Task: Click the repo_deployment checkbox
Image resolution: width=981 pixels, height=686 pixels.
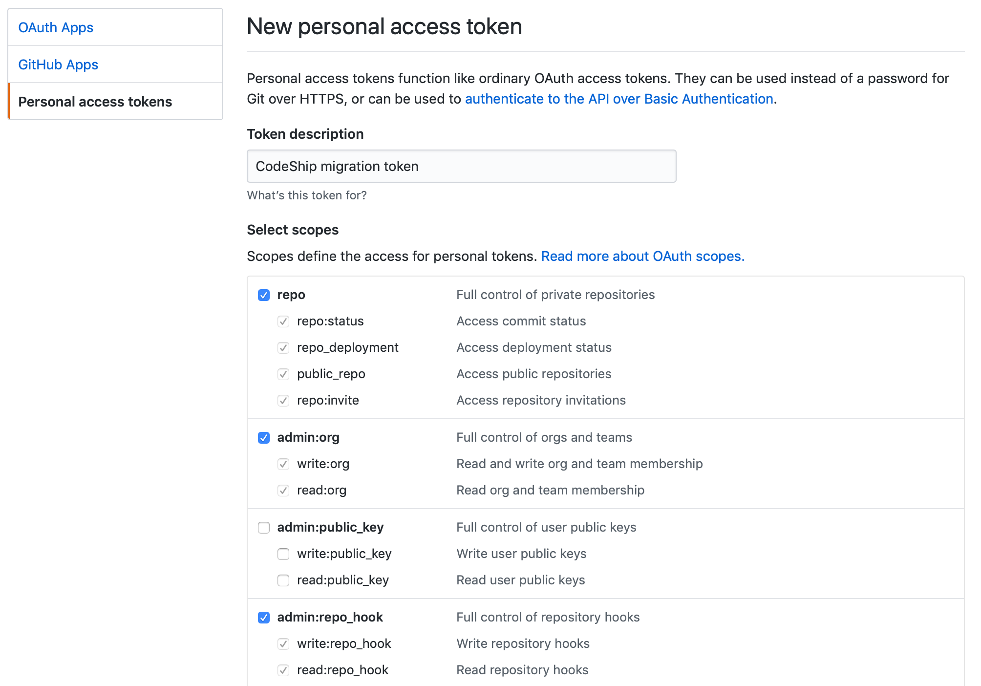Action: [x=283, y=348]
